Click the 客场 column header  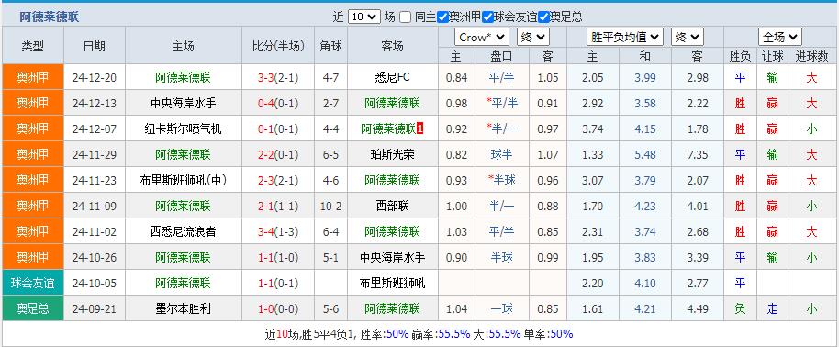(x=392, y=46)
